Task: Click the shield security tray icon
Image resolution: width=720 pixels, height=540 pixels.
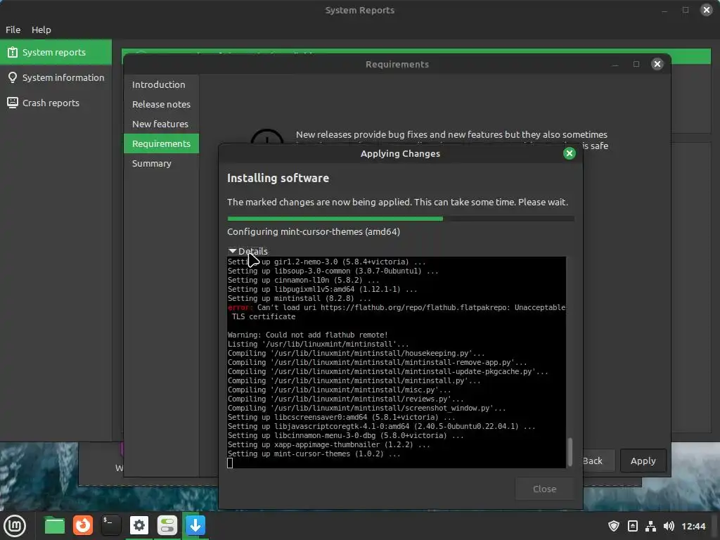Action: click(614, 526)
